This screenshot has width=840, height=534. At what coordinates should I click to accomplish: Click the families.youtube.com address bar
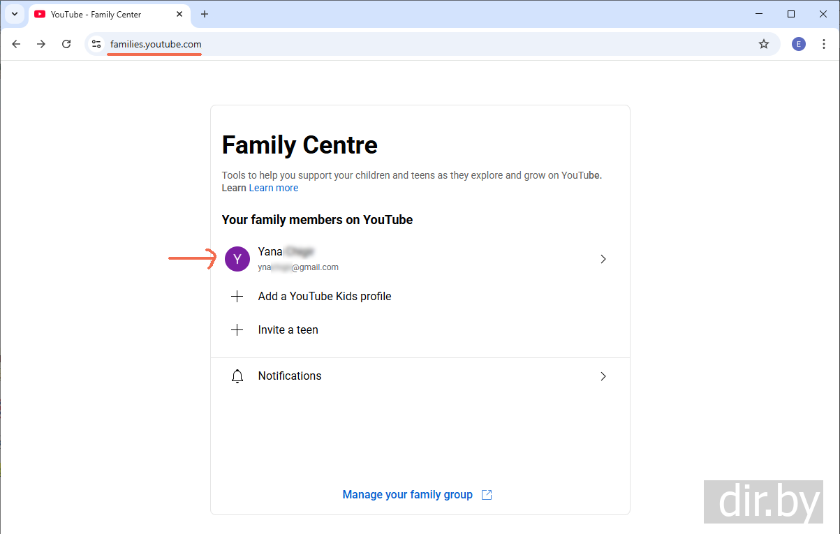point(419,44)
